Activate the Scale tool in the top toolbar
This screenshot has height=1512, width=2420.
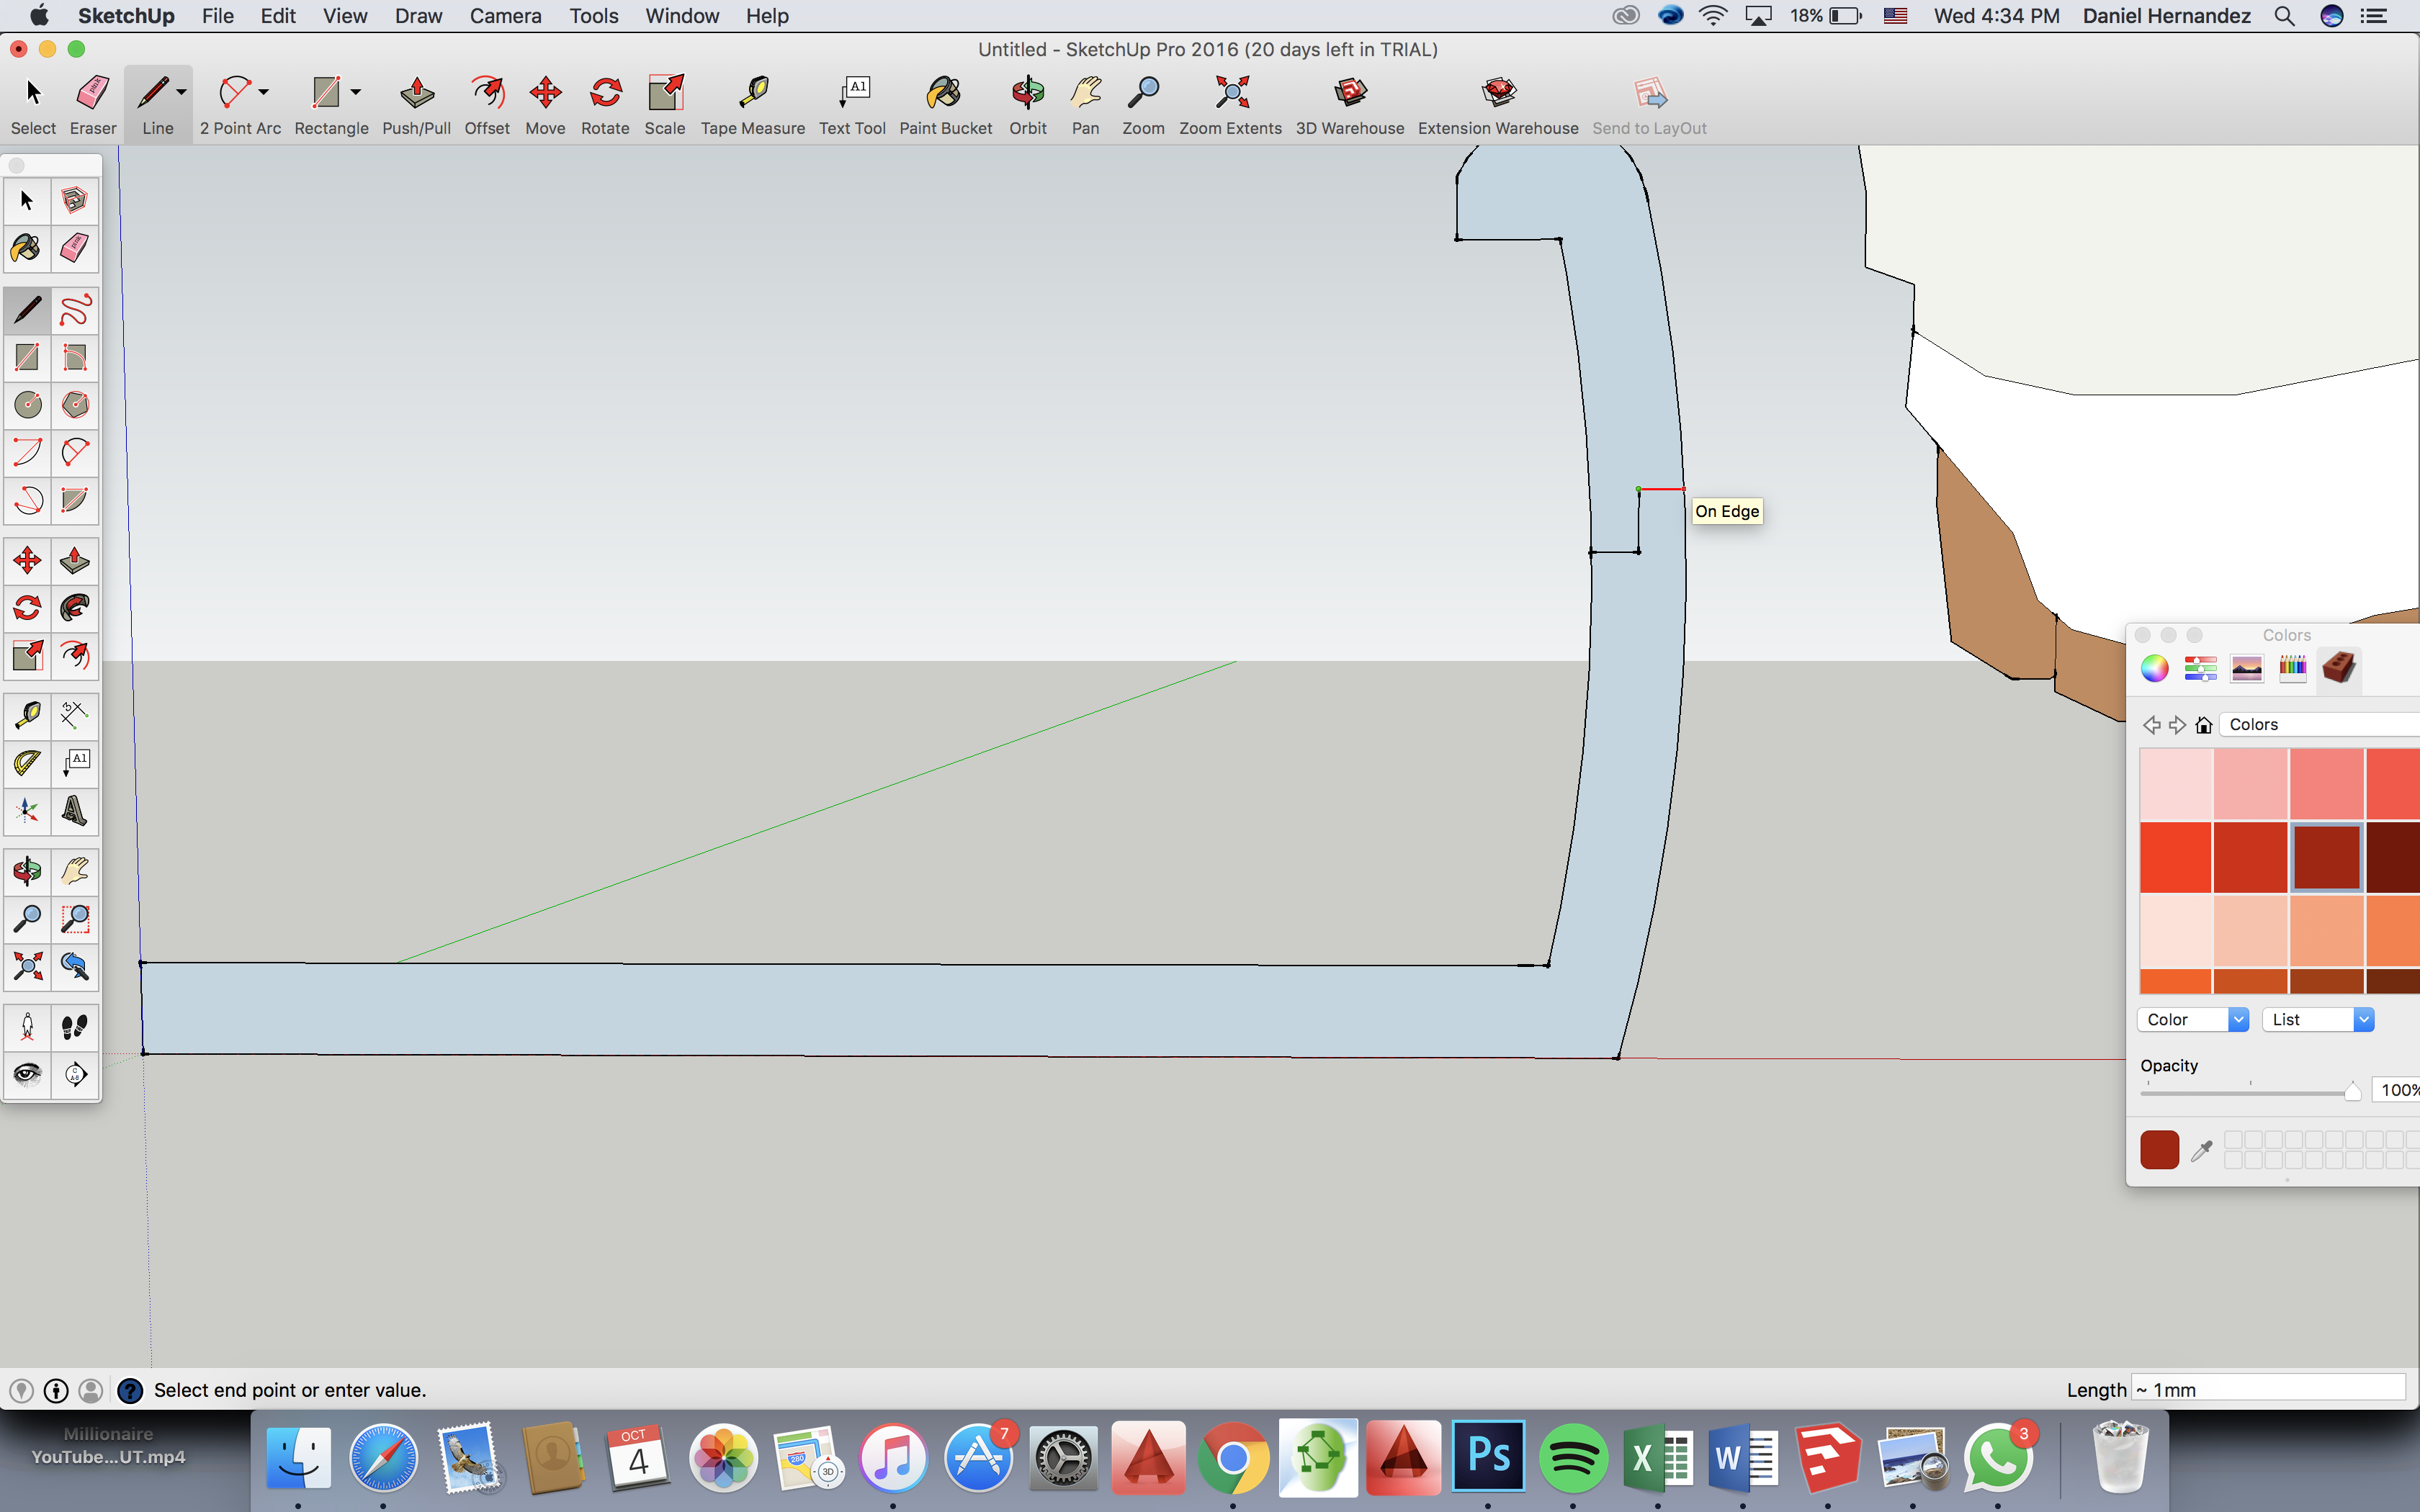point(665,104)
